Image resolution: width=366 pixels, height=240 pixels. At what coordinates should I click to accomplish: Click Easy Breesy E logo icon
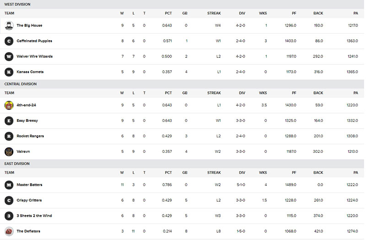(x=9, y=121)
